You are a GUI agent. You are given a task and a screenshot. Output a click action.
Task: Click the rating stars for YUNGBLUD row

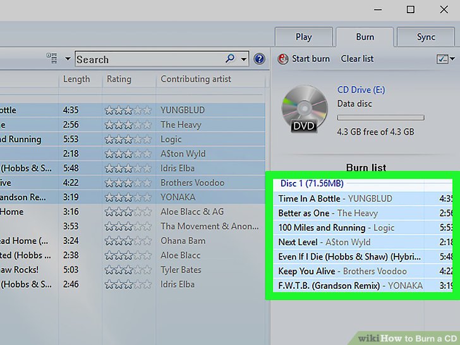(128, 111)
